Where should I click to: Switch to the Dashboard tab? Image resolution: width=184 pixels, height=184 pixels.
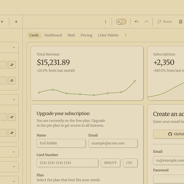coord(53,35)
